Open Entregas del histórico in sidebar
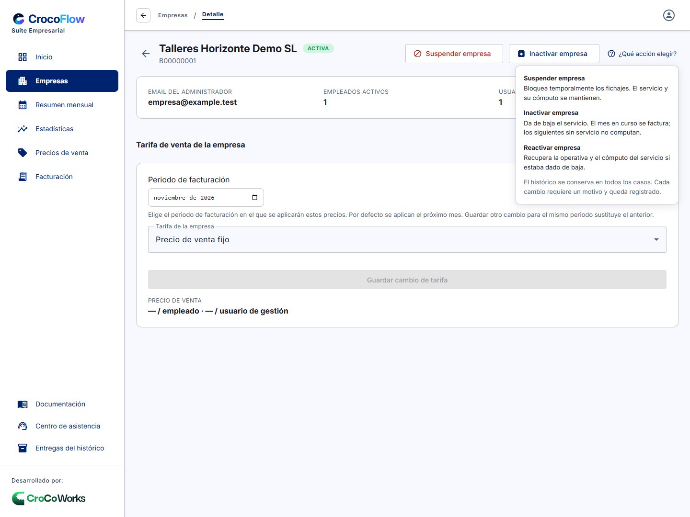This screenshot has height=517, width=690. [x=62, y=448]
